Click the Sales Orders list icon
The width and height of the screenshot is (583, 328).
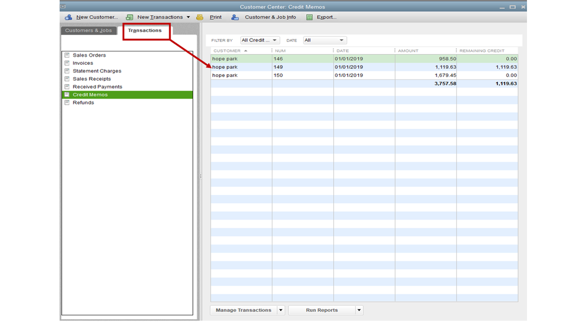coord(67,55)
